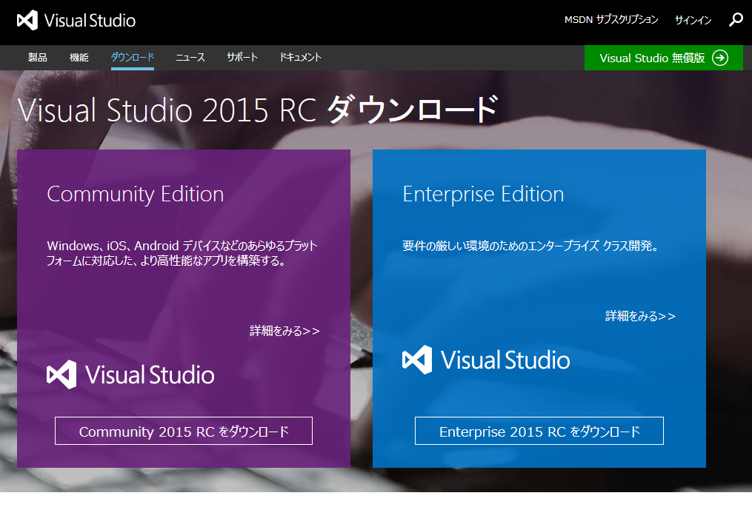Viewport: 752px width, 507px height.
Task: Open 詳細をみる on the Community card
Action: 285,331
